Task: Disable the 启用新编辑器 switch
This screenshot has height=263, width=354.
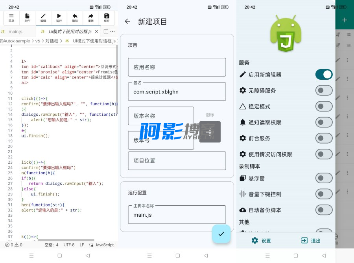Action: [x=324, y=75]
